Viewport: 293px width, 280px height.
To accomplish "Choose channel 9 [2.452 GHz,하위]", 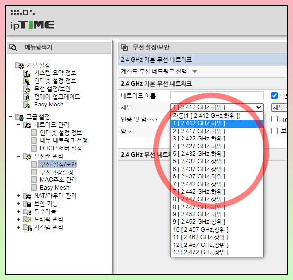I will (x=217, y=214).
